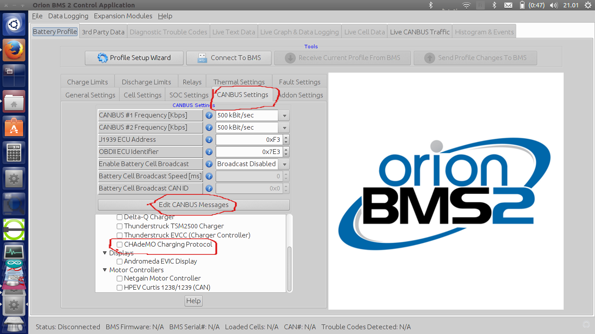This screenshot has width=595, height=334.
Task: Check the Thunderstruck EVCC Charger Controller box
Action: coord(120,235)
